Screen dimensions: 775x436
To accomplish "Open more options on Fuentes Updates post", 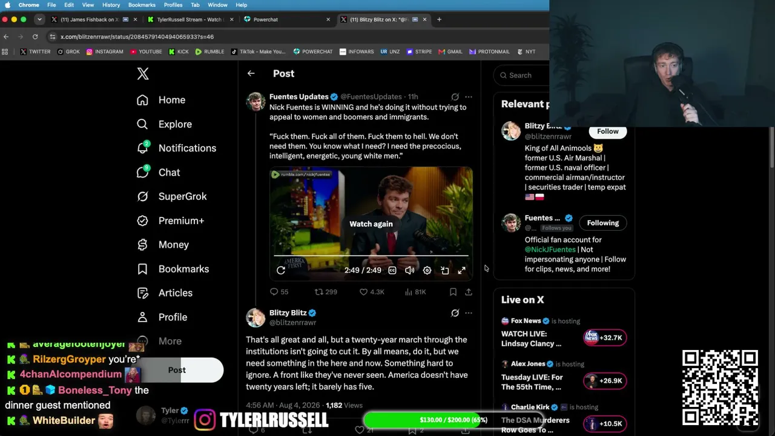I will pyautogui.click(x=469, y=97).
